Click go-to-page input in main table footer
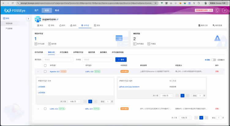The image size is (230, 126). (219, 118)
